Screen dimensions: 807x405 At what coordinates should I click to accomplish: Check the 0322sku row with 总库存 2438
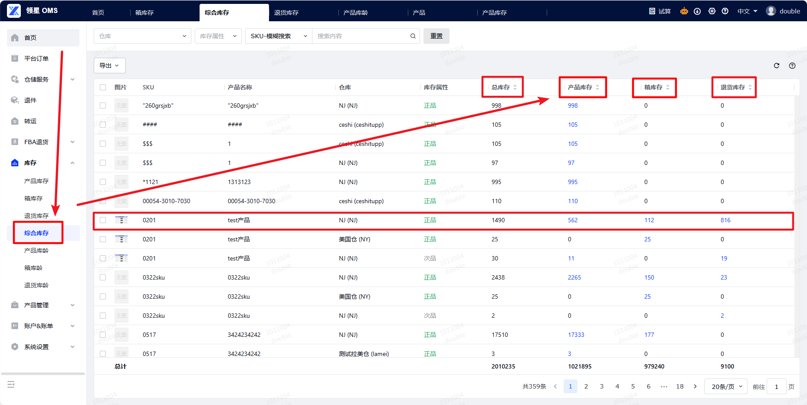tap(103, 277)
